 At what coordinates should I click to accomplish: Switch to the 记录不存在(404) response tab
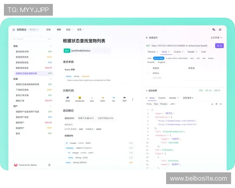point(105,118)
